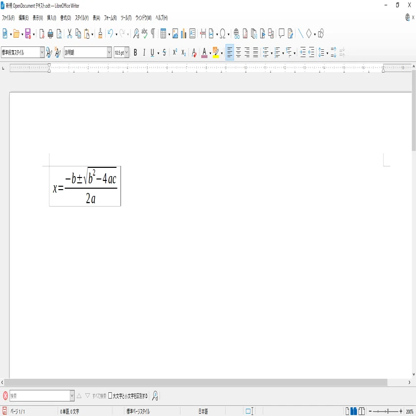Insert a page break
Viewport: 416px width, 416px height.
(x=203, y=34)
